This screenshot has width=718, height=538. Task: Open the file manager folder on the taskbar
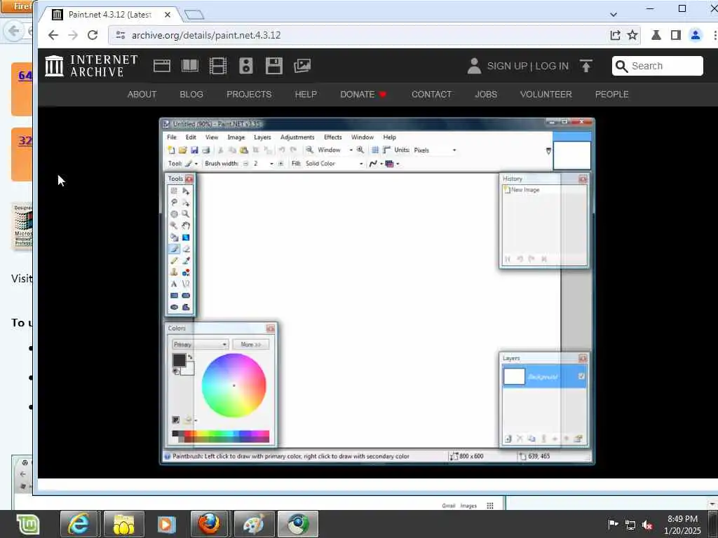click(x=123, y=524)
